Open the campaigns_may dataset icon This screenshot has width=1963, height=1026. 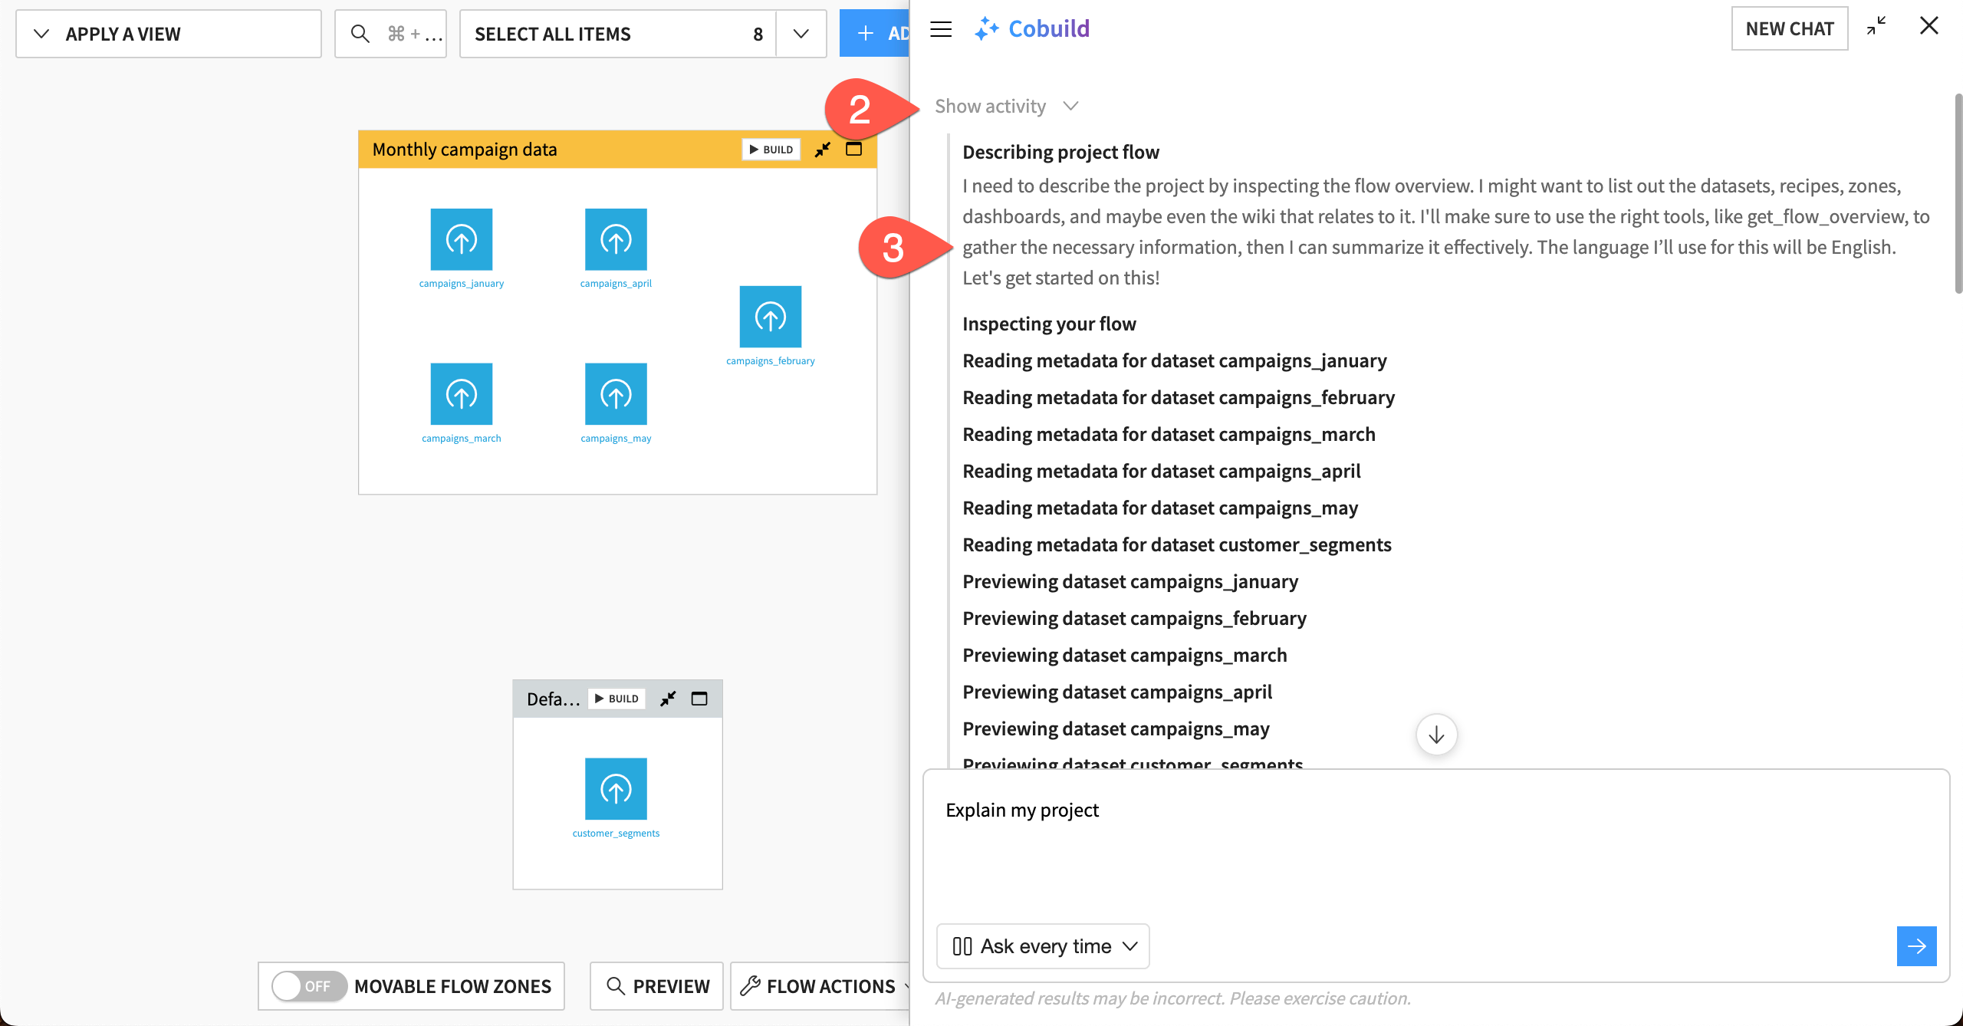616,394
